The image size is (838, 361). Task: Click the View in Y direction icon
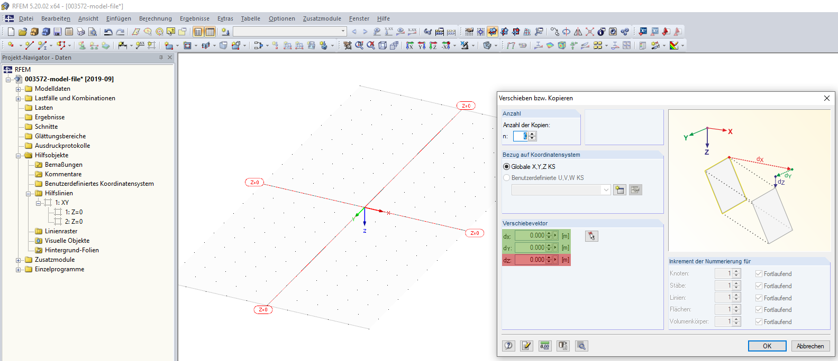click(422, 45)
